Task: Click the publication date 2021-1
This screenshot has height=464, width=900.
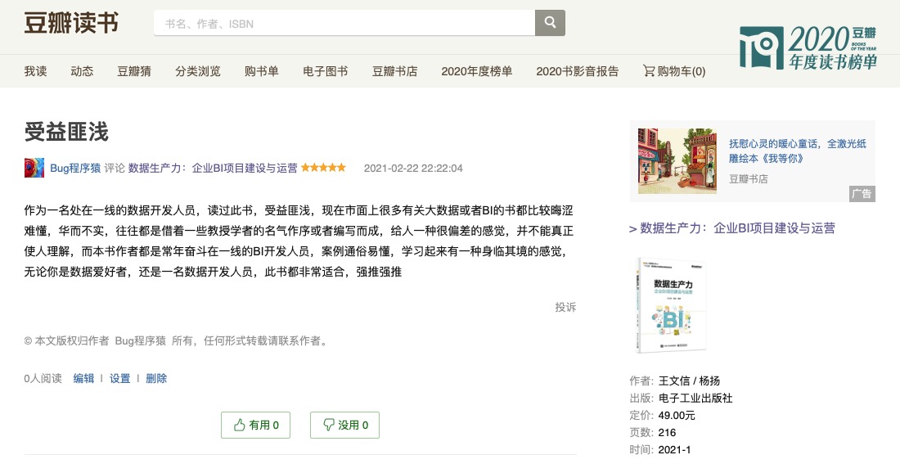Action: tap(674, 449)
